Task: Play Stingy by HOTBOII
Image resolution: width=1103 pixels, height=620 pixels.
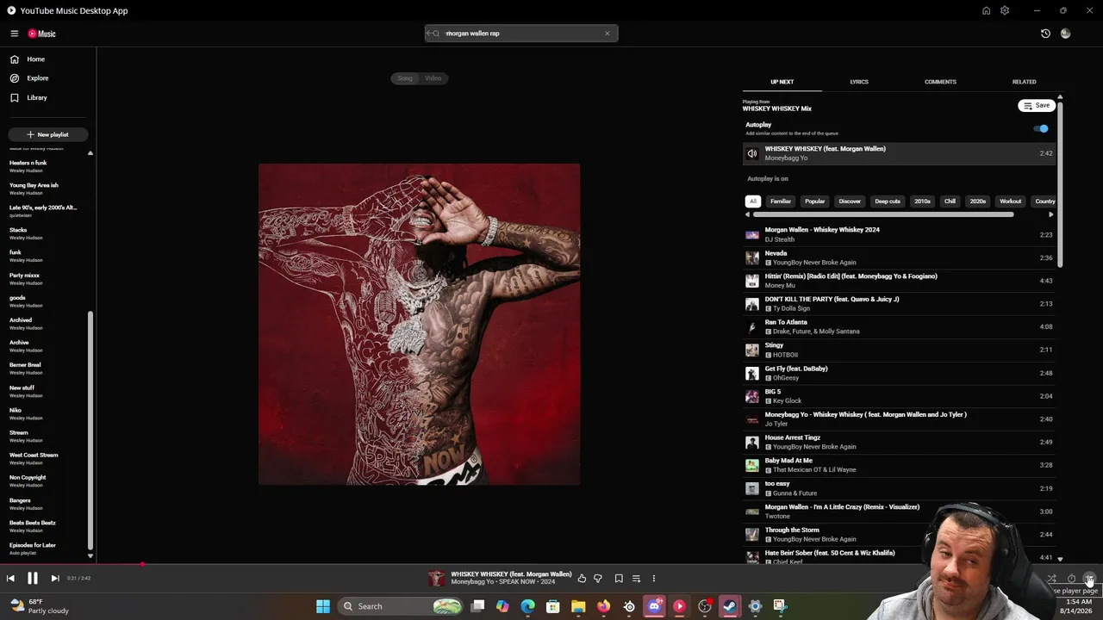Action: (900, 350)
